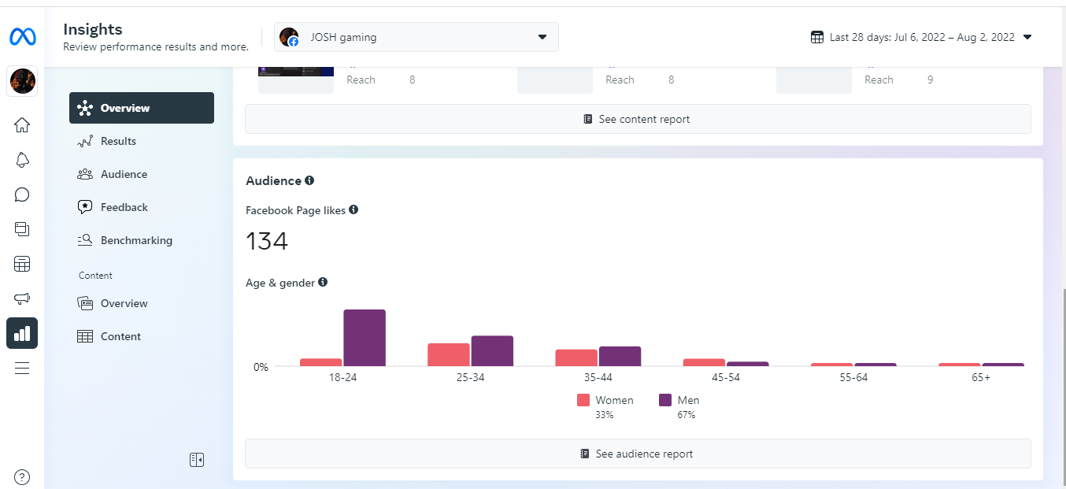
Task: Select the Results menu item
Action: tap(118, 141)
